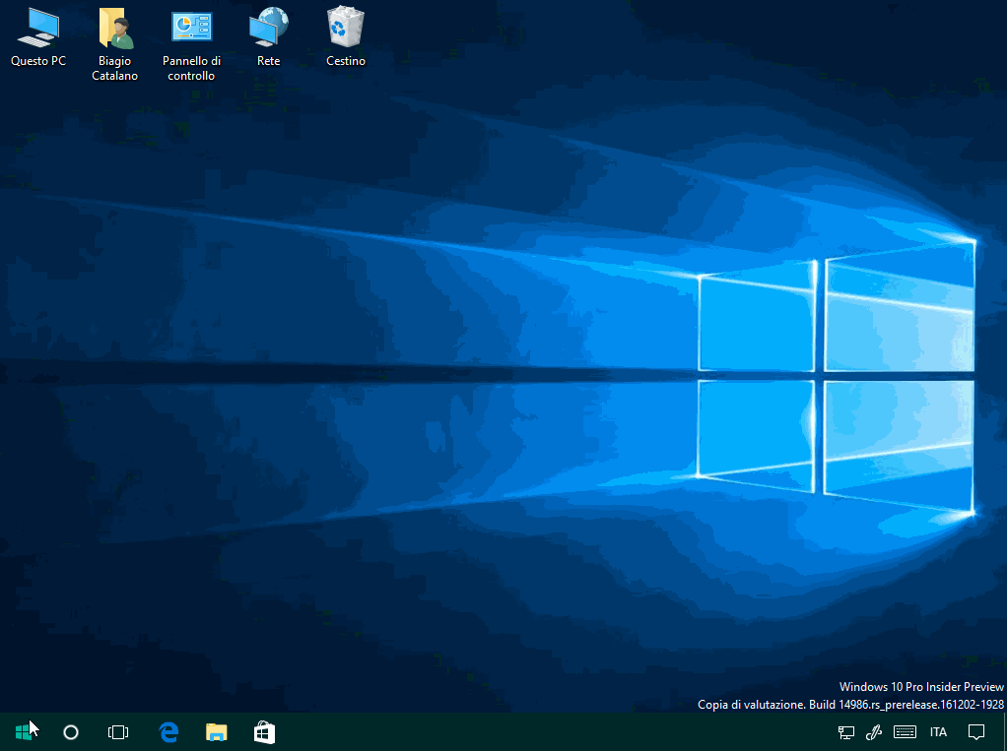1007x751 pixels.
Task: Open File Explorer from the taskbar
Action: click(x=217, y=731)
